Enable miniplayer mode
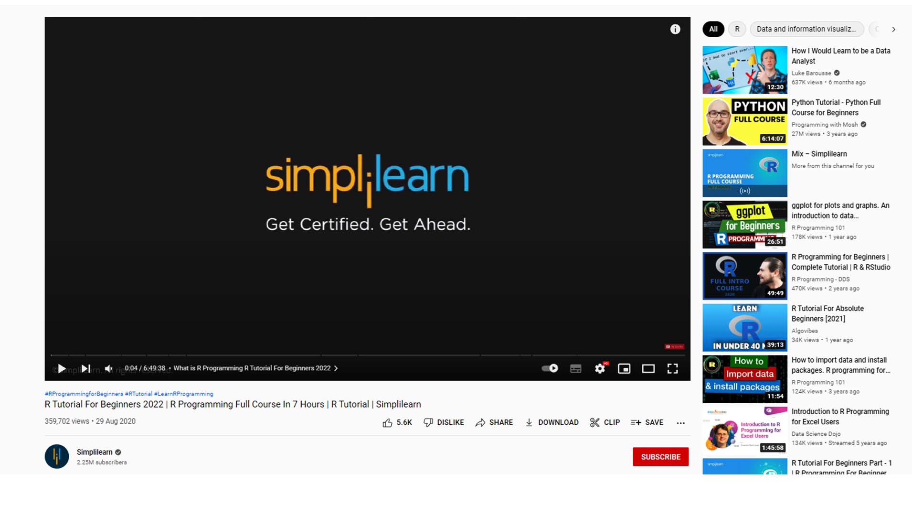This screenshot has width=912, height=516. [x=624, y=368]
